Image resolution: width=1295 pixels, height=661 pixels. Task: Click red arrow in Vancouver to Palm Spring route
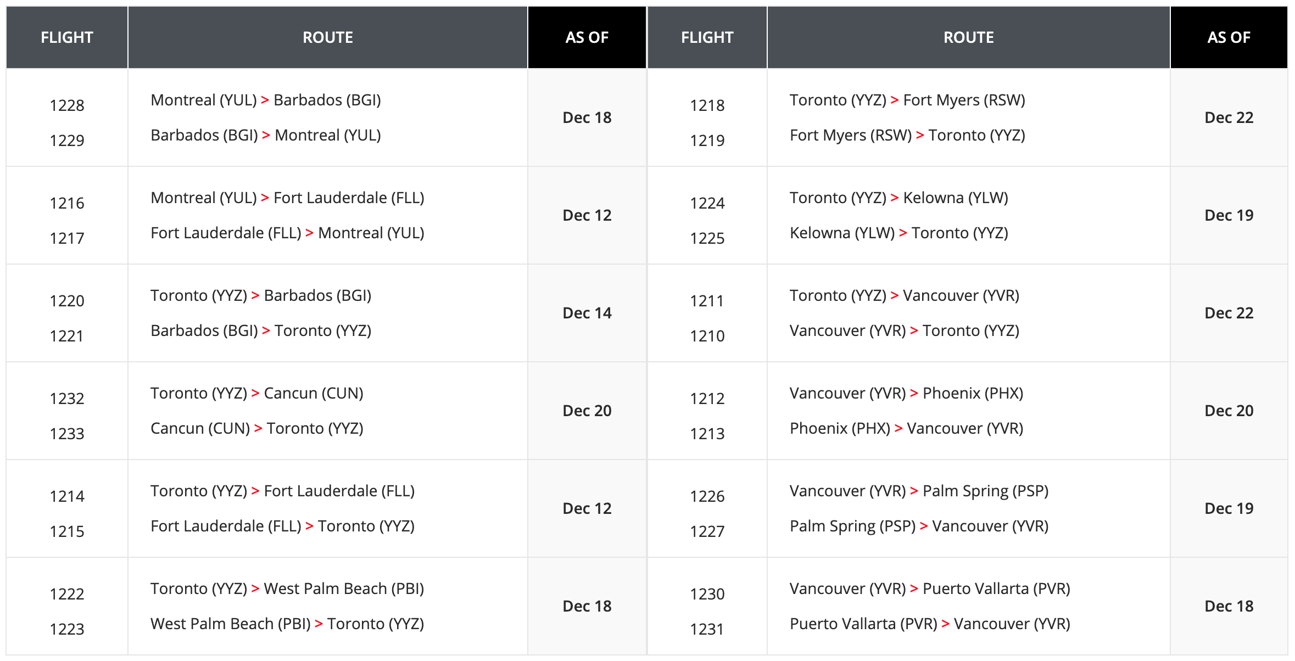coord(914,491)
